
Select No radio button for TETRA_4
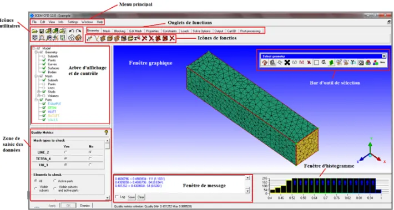(x=90, y=158)
